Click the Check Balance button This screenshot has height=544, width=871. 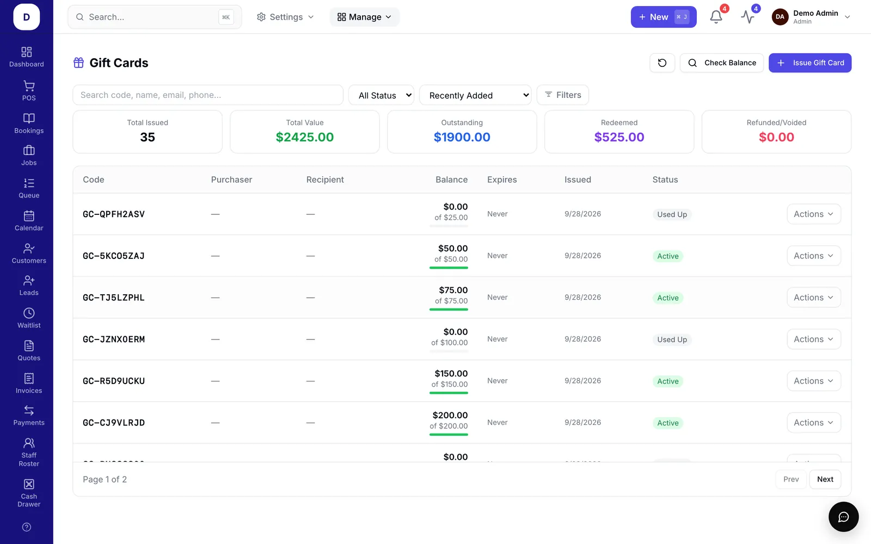point(721,63)
